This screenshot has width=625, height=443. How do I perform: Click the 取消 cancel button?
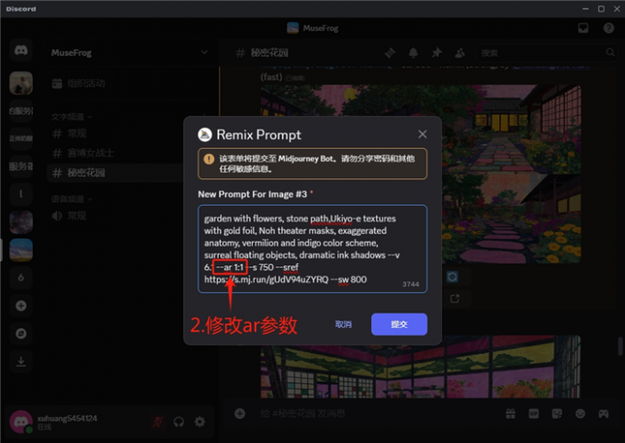click(343, 324)
